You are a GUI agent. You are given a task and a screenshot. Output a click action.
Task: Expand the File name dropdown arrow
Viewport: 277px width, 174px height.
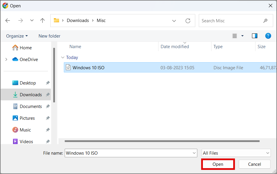194,153
